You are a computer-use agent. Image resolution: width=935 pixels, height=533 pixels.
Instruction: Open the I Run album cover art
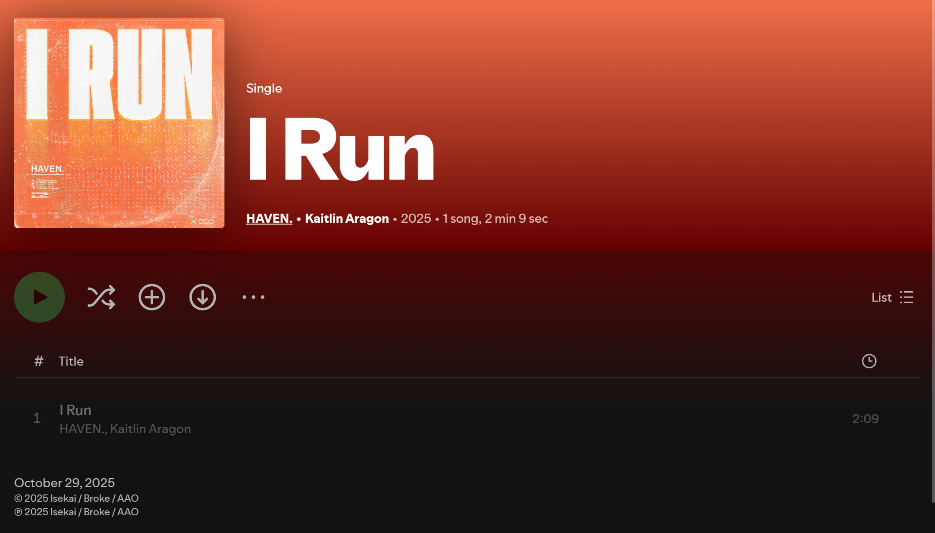119,123
